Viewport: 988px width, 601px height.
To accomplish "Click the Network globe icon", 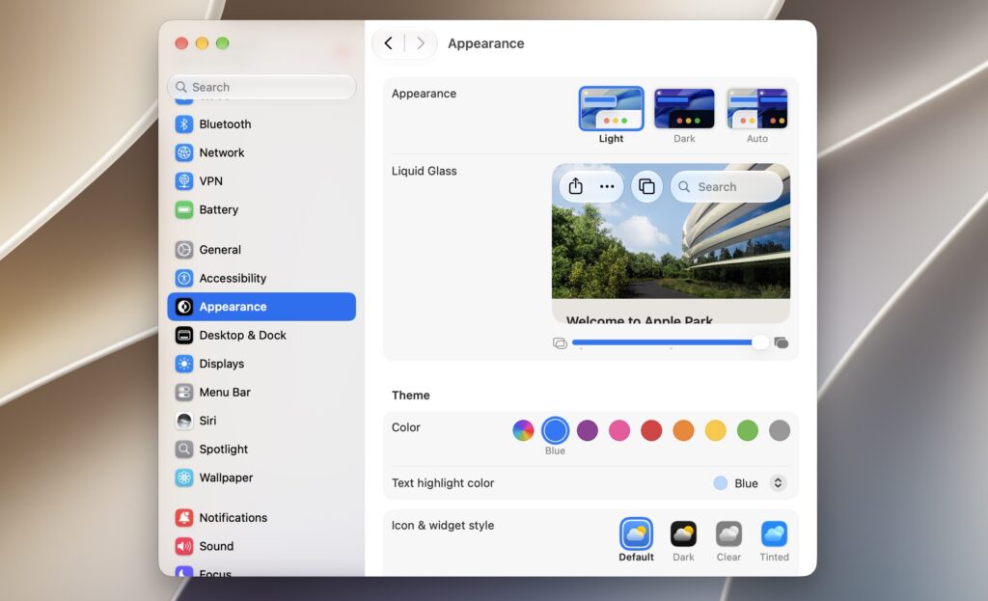I will 184,152.
